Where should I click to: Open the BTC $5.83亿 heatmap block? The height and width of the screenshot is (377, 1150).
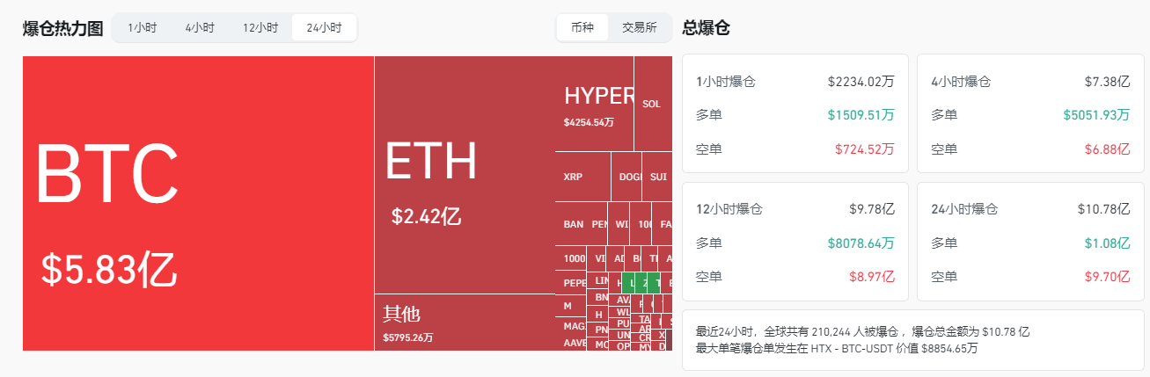pyautogui.click(x=198, y=203)
